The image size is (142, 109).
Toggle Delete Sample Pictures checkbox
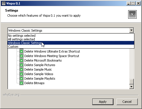pyautogui.click(x=21, y=65)
